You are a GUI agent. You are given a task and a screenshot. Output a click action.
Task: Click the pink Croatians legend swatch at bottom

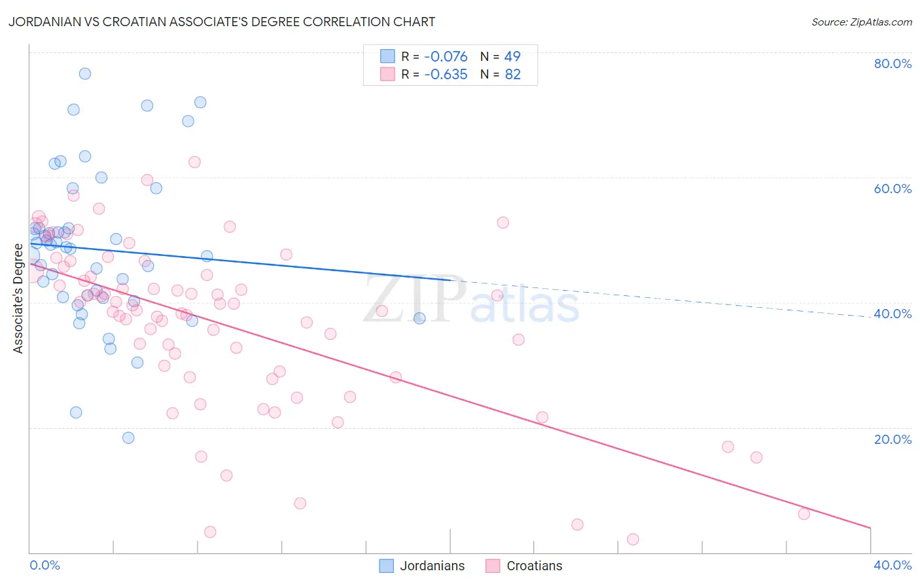pos(493,566)
